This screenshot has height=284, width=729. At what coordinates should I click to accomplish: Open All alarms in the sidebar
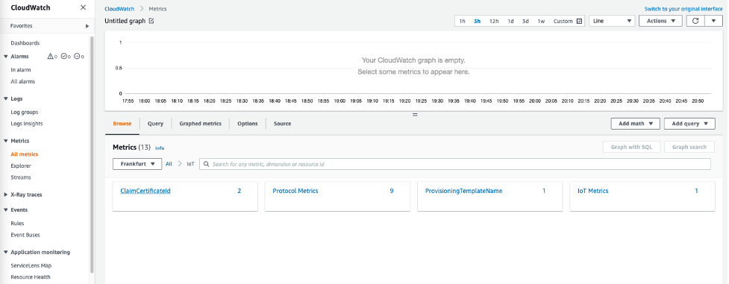pyautogui.click(x=23, y=81)
